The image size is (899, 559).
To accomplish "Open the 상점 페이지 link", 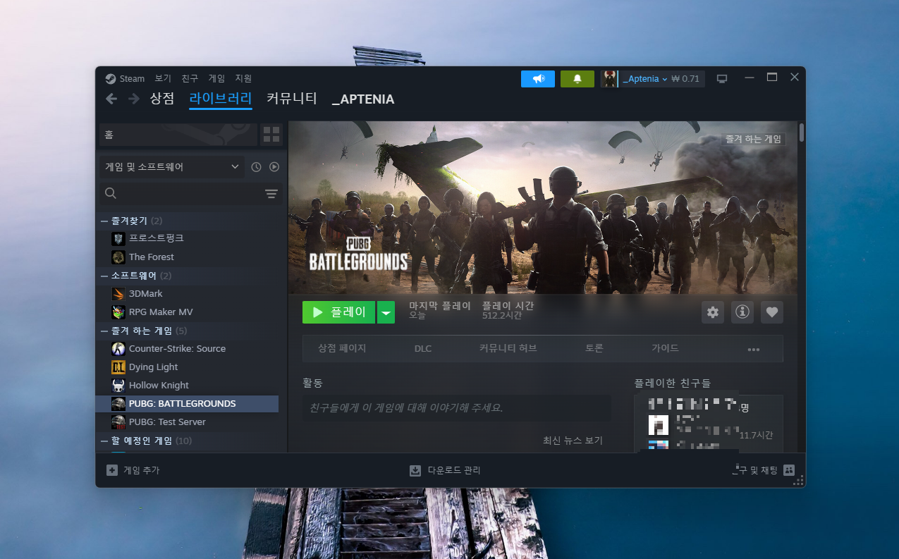I will coord(342,348).
